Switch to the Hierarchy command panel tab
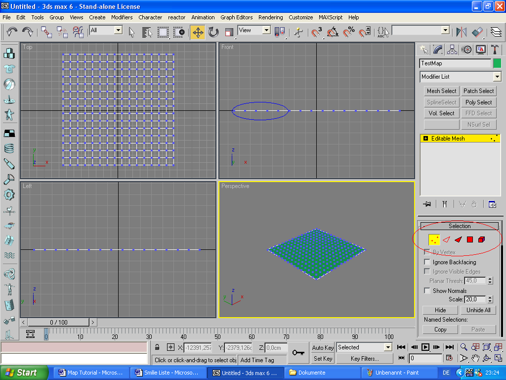 pos(452,49)
